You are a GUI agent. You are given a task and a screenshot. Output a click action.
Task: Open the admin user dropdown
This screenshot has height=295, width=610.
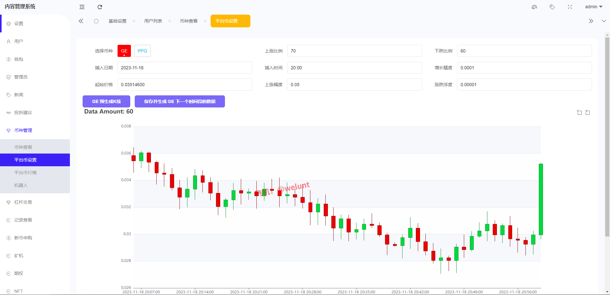click(x=593, y=7)
